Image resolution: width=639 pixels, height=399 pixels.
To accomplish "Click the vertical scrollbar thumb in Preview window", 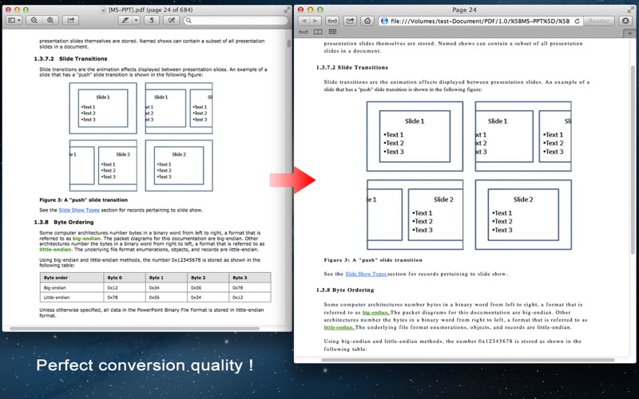I will pyautogui.click(x=289, y=43).
